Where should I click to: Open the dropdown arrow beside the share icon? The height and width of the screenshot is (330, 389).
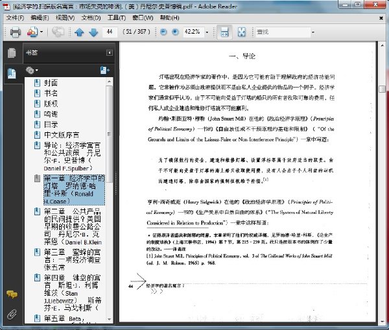(41, 32)
